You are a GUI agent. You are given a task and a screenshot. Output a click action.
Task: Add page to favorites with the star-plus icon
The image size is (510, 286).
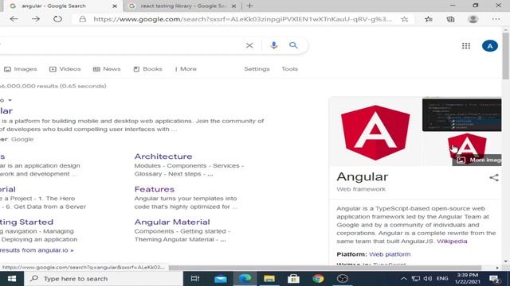click(x=404, y=19)
